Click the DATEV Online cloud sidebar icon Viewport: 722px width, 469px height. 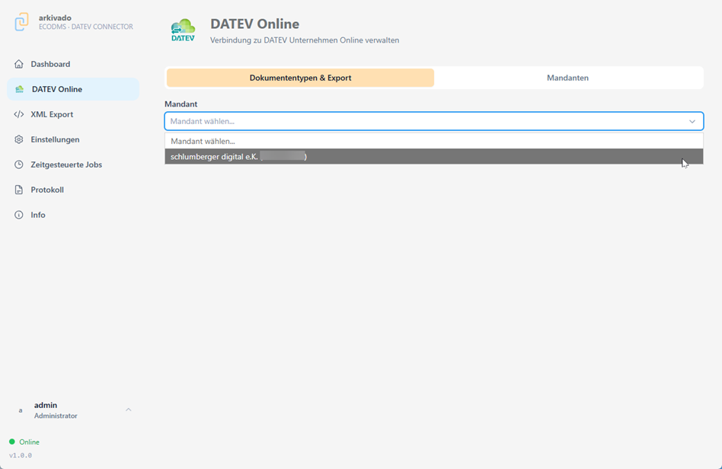(x=19, y=89)
